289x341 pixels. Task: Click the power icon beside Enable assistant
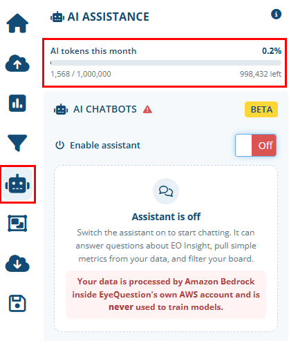pyautogui.click(x=60, y=145)
